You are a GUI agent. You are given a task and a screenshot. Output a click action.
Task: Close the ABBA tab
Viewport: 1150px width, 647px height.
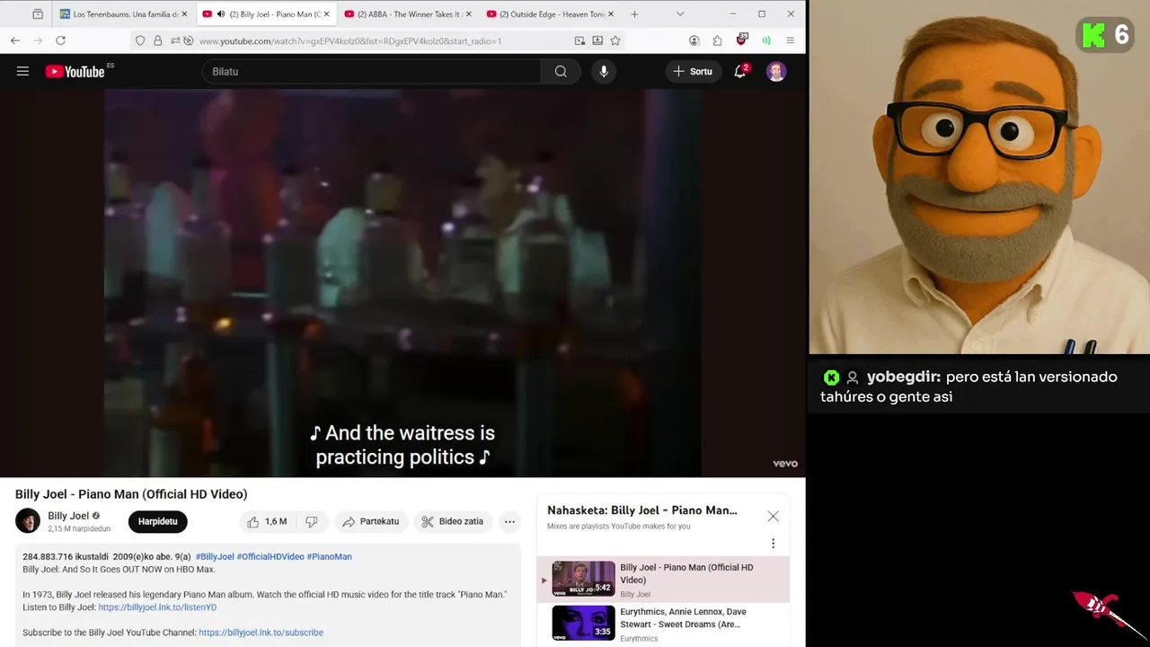point(468,14)
